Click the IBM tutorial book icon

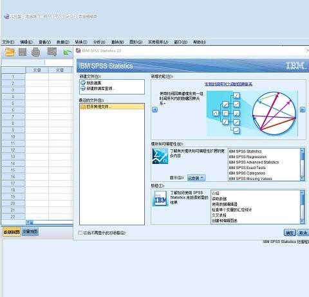(160, 199)
